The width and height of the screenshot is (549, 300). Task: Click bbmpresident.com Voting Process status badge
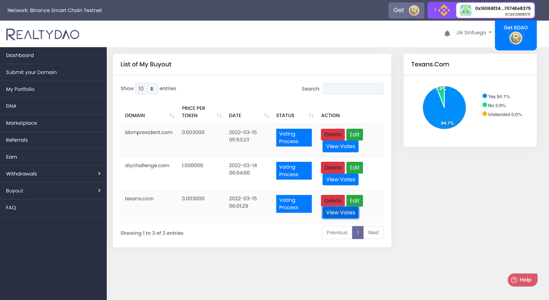[x=294, y=138]
